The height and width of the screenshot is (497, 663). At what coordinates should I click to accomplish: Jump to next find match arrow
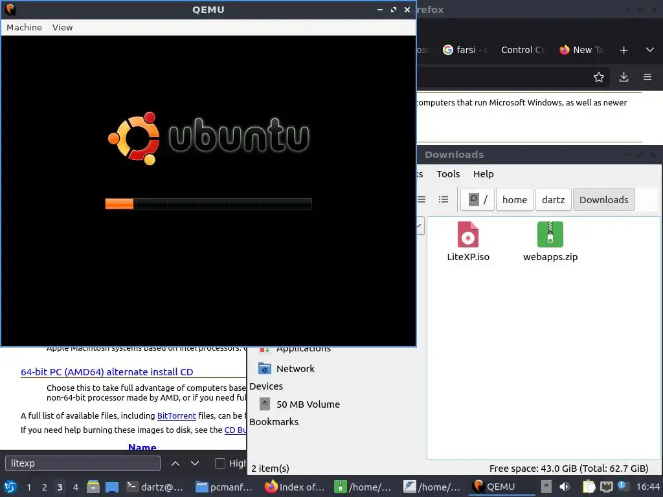coord(195,463)
